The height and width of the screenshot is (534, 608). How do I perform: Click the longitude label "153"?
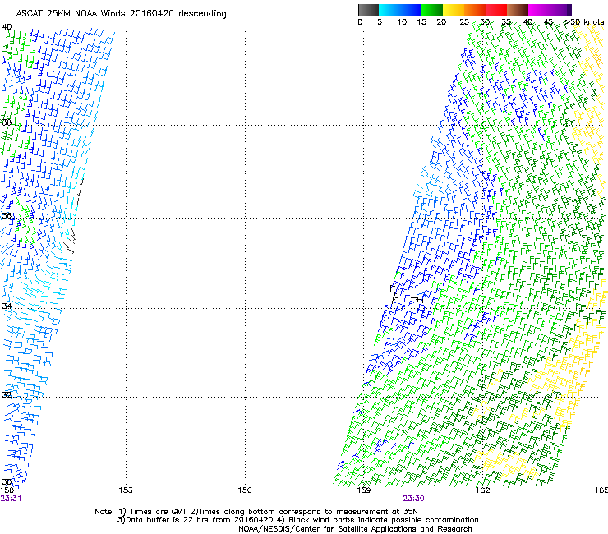[x=126, y=490]
